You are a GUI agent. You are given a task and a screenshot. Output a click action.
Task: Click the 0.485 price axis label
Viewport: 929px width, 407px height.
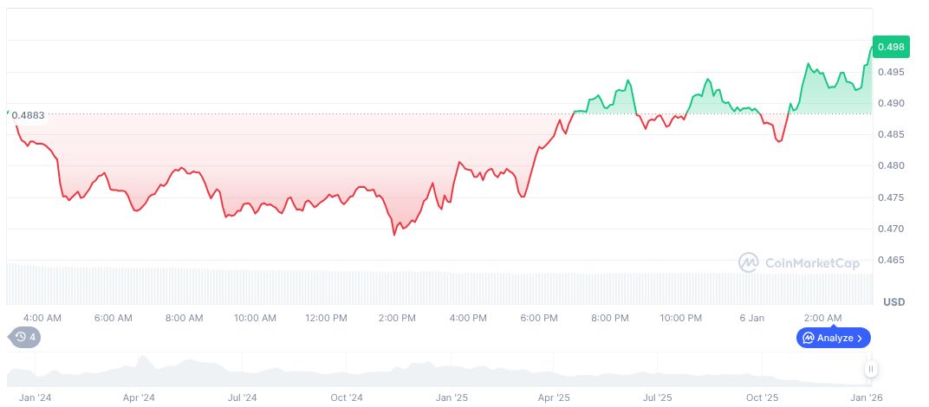(x=891, y=134)
